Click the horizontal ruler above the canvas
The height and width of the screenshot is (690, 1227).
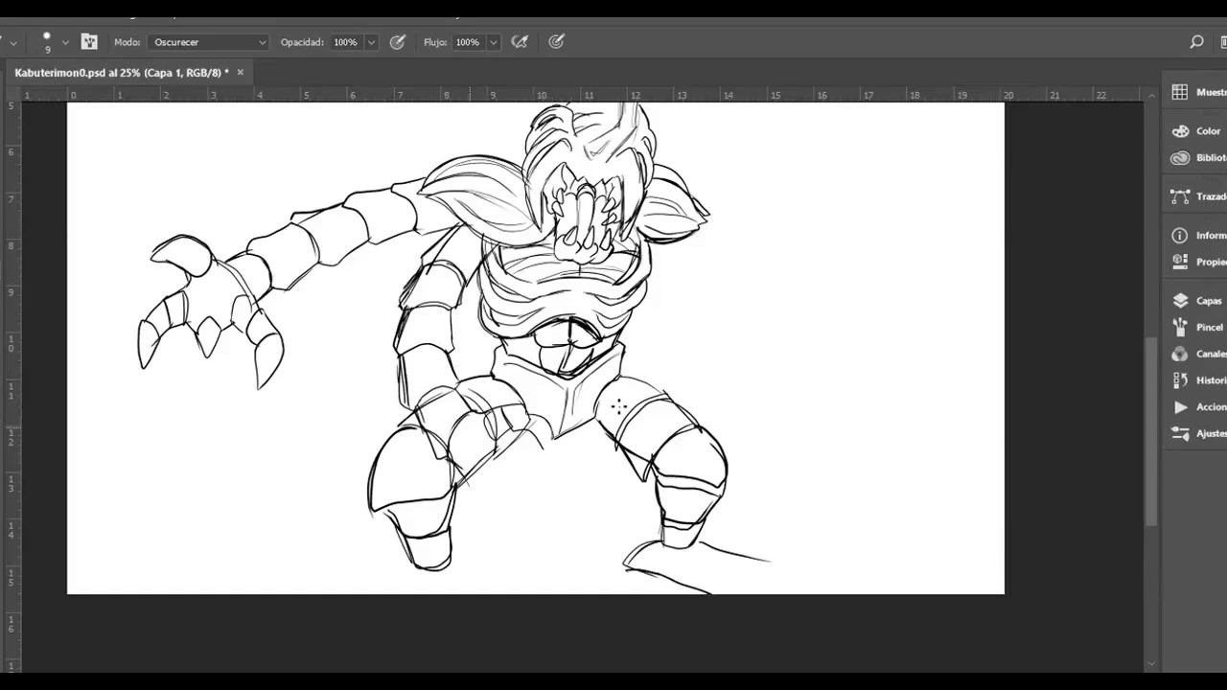[x=583, y=95]
